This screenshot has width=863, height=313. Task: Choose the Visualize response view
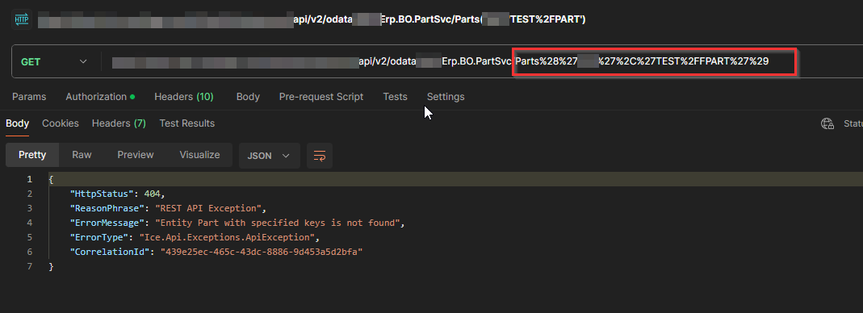199,155
